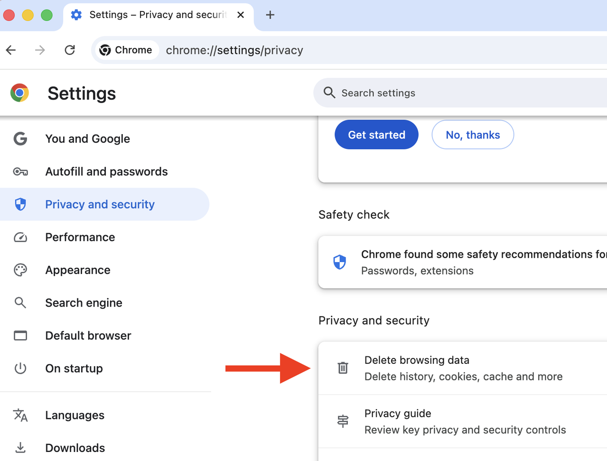The width and height of the screenshot is (607, 461).
Task: Click the shield icon in sidebar
Action: click(x=20, y=204)
